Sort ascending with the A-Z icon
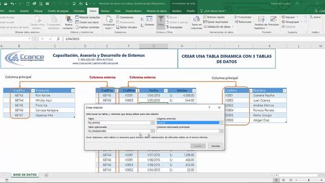 coord(142,19)
